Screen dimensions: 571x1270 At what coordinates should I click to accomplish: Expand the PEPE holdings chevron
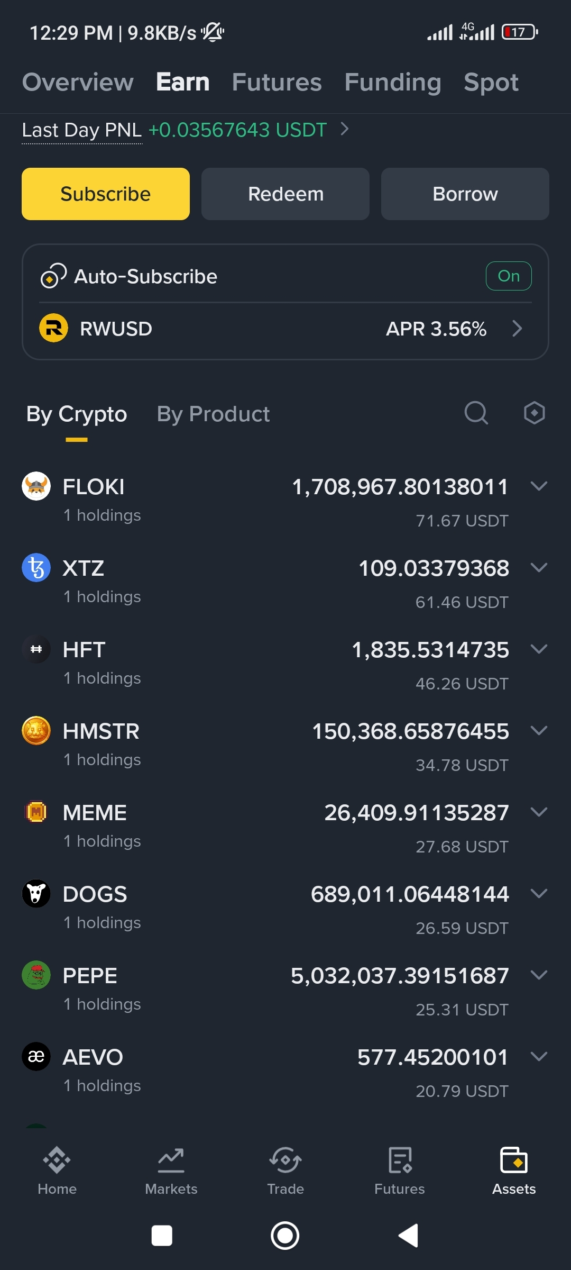(x=539, y=975)
